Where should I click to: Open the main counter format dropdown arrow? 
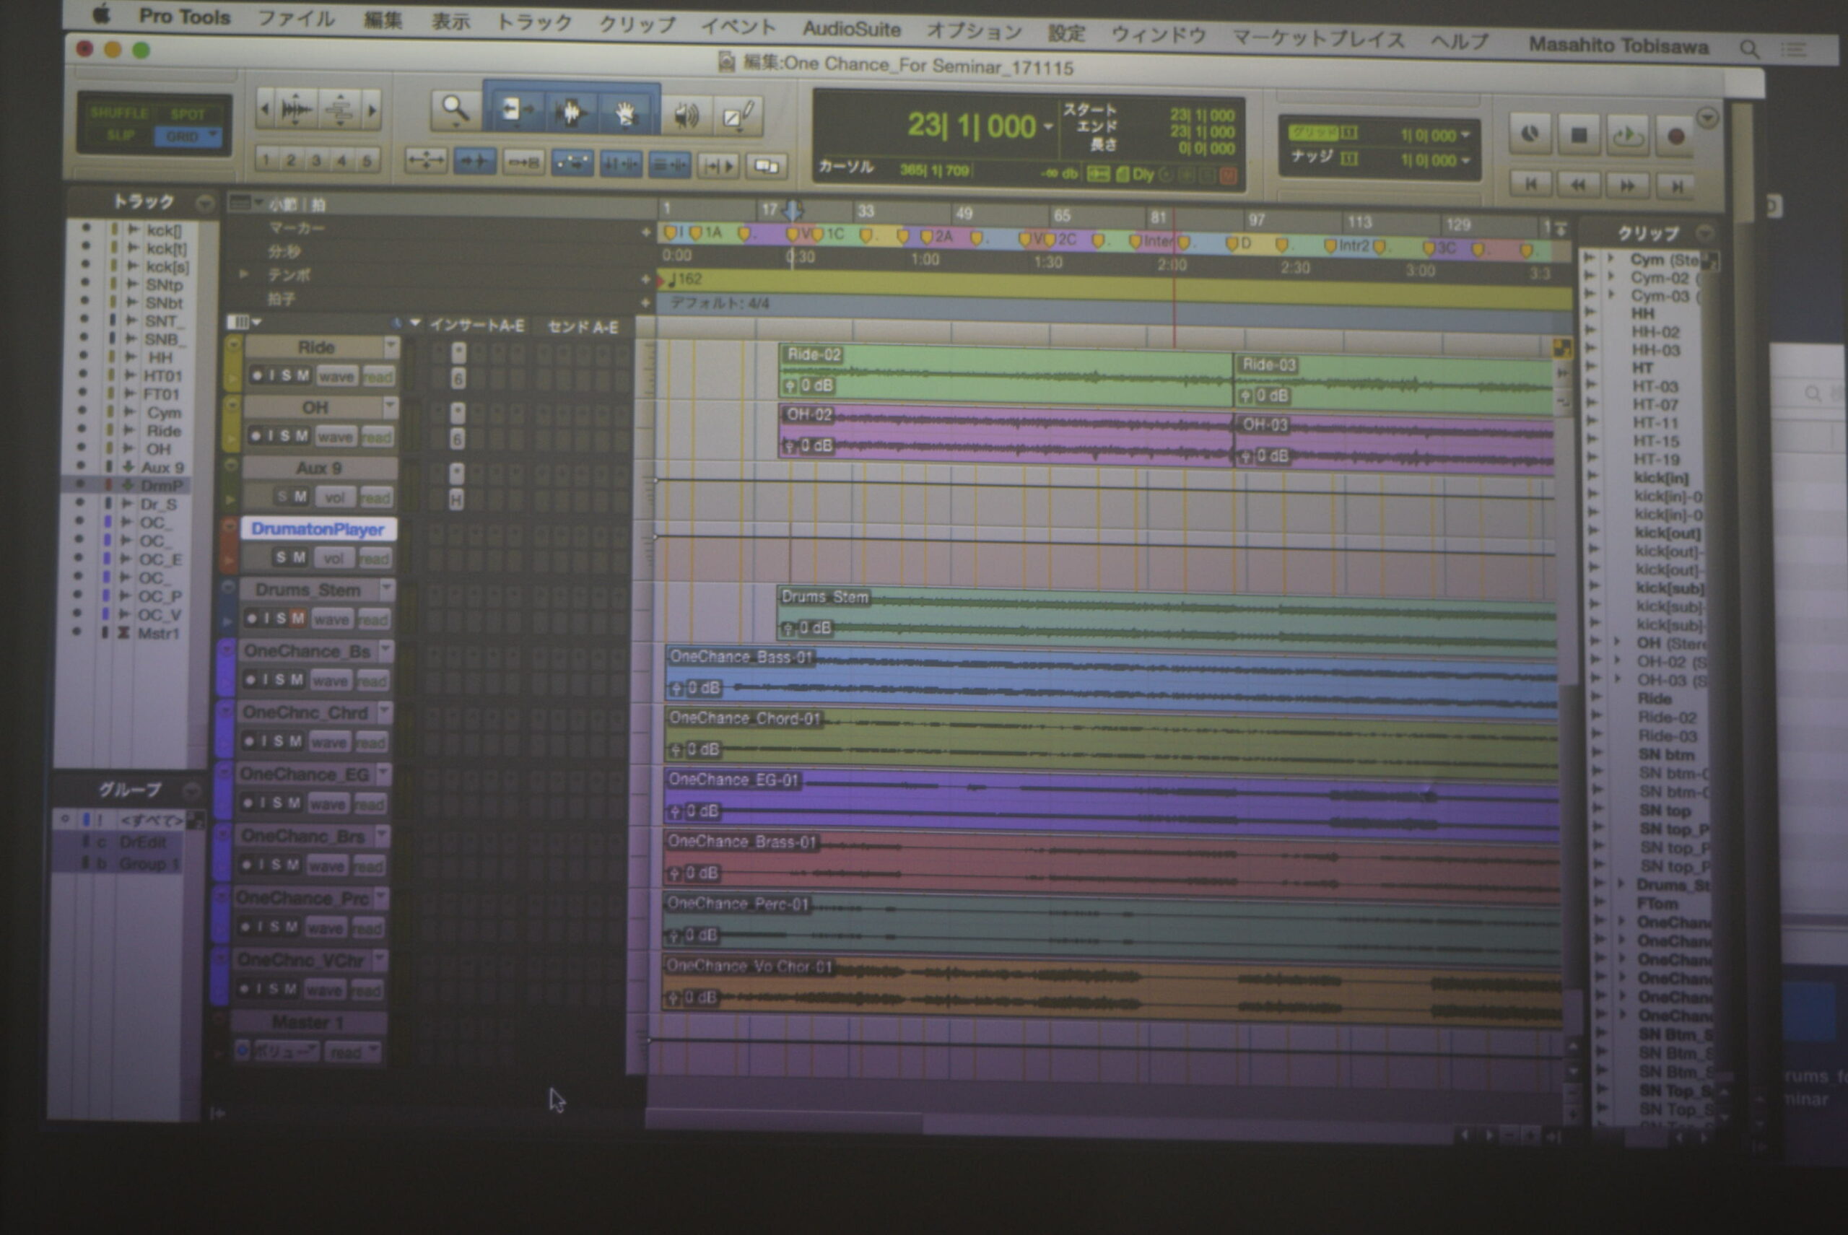click(1048, 127)
